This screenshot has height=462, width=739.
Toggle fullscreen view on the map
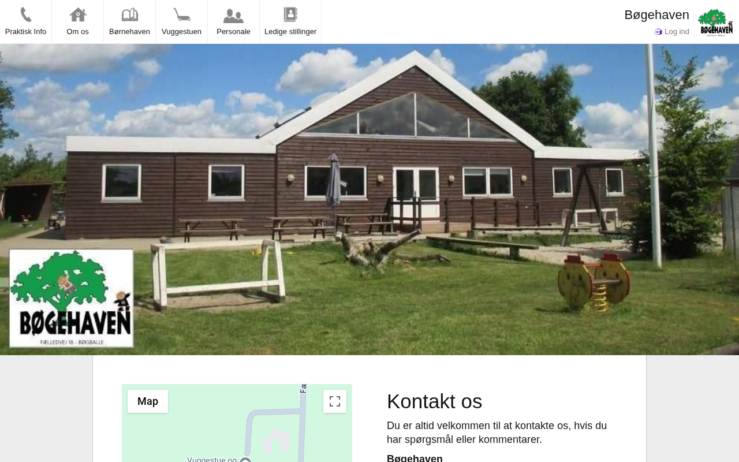(x=335, y=401)
